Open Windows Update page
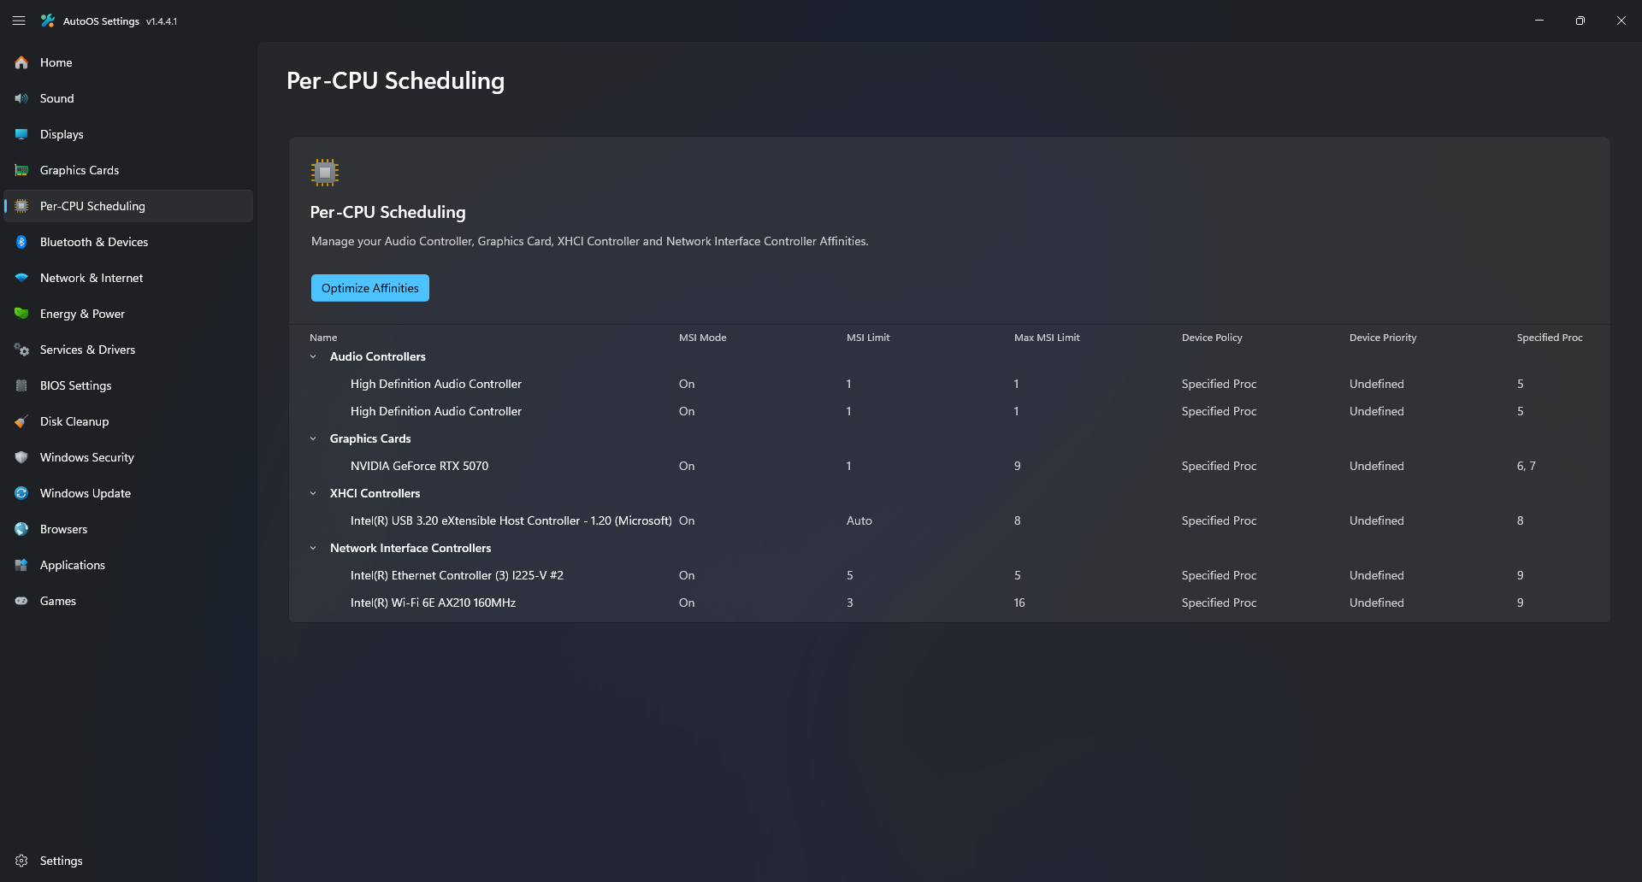 click(x=128, y=493)
